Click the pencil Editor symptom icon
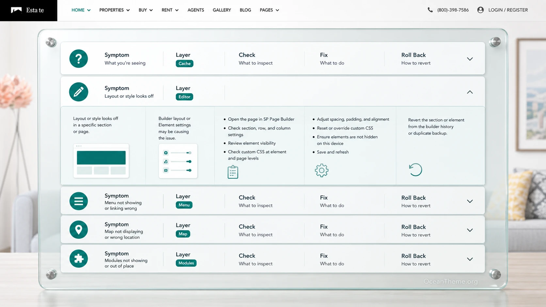The height and width of the screenshot is (307, 546). 78,92
